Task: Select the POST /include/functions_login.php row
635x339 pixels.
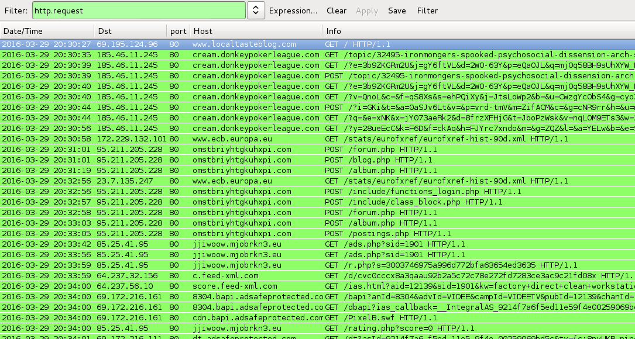Action: (409, 191)
